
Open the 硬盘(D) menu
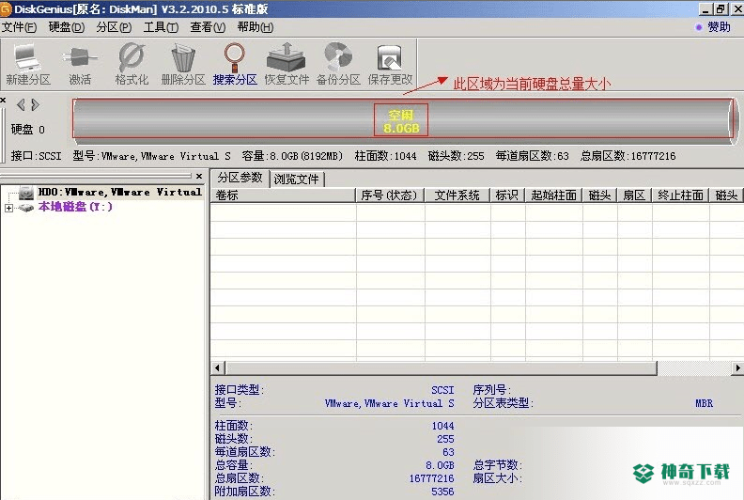(x=67, y=27)
